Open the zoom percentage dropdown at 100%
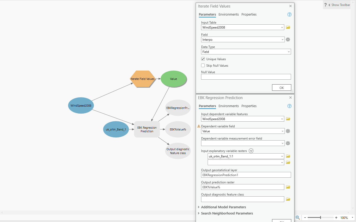 [352, 218]
